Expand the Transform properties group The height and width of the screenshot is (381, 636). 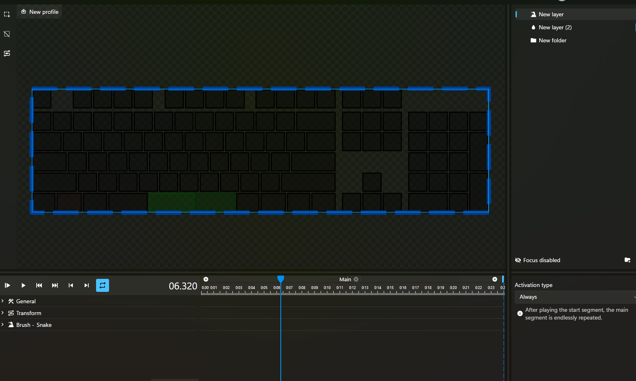tap(3, 313)
